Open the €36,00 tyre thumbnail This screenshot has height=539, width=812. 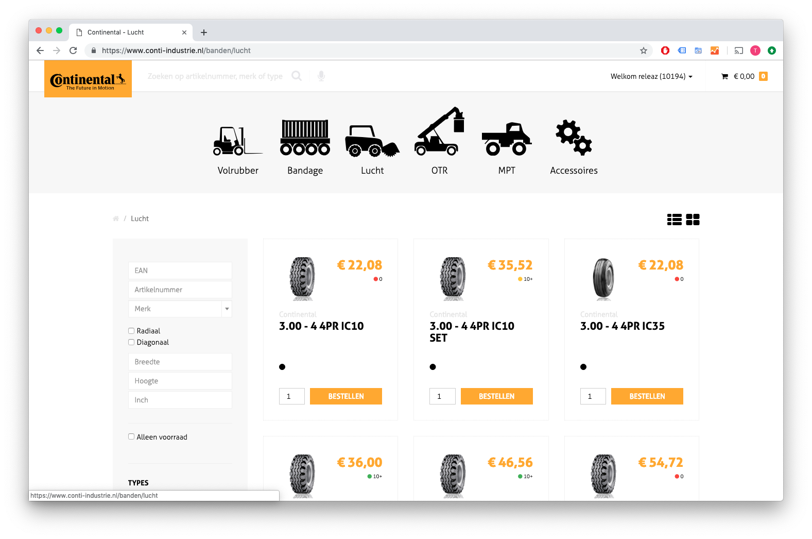302,476
